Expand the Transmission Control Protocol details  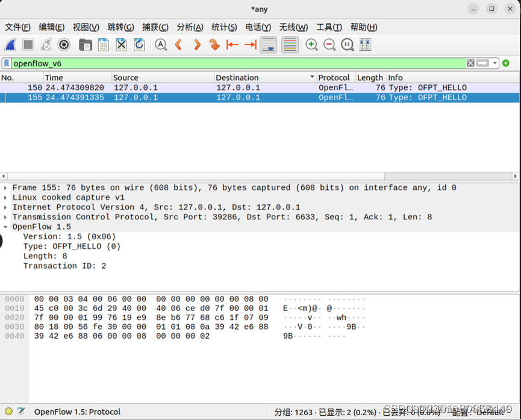6,216
